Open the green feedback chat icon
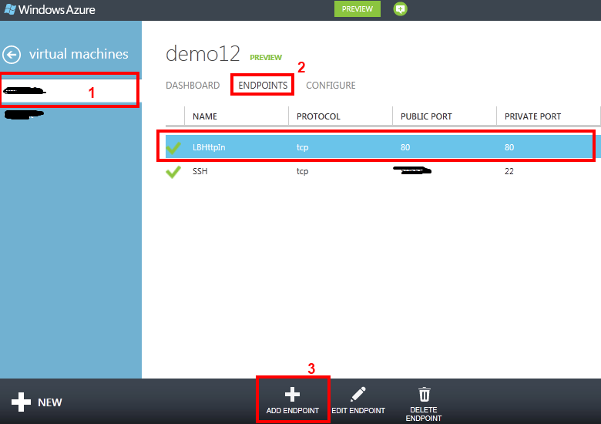 [x=400, y=8]
